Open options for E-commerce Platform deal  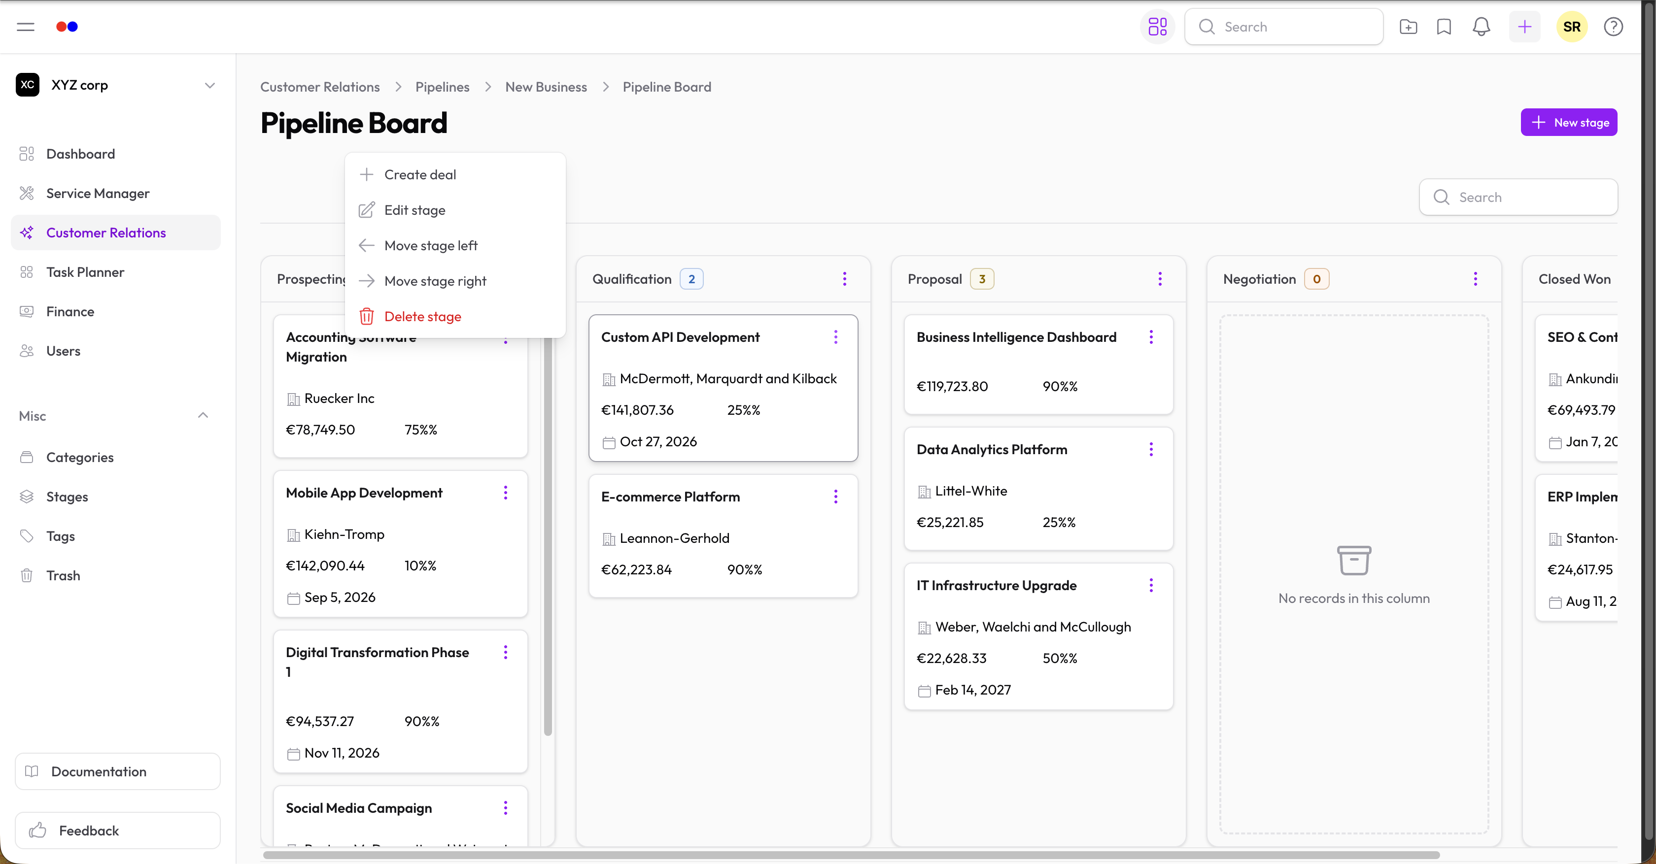[836, 497]
